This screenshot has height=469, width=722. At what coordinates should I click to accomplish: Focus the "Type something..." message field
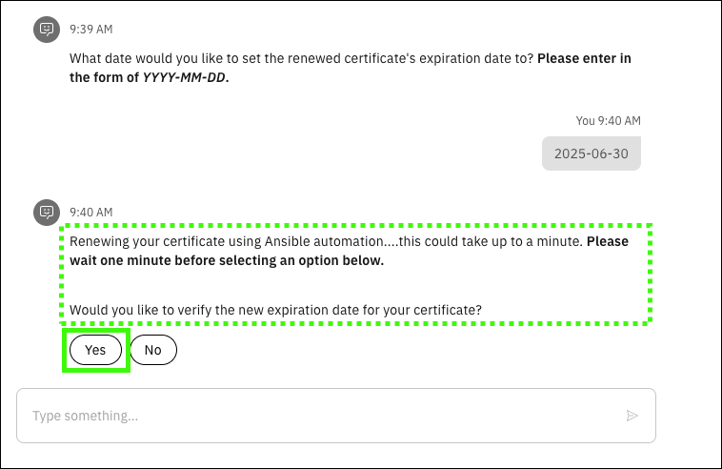click(x=324, y=416)
